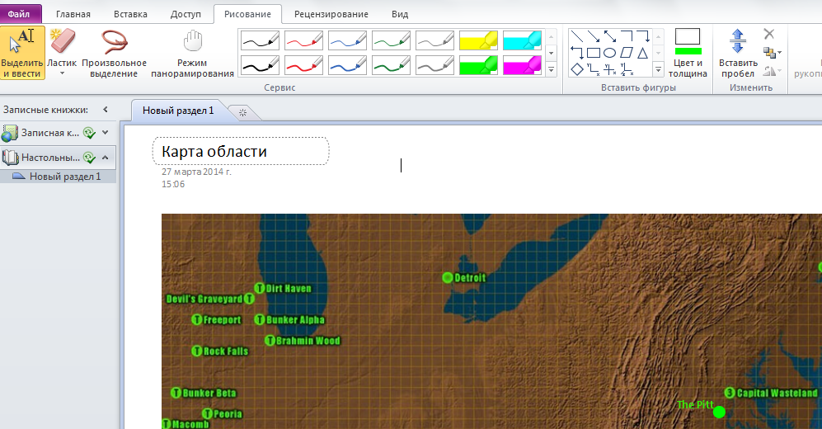Pick the thick blue pen
This screenshot has height=429, width=822.
coord(347,65)
